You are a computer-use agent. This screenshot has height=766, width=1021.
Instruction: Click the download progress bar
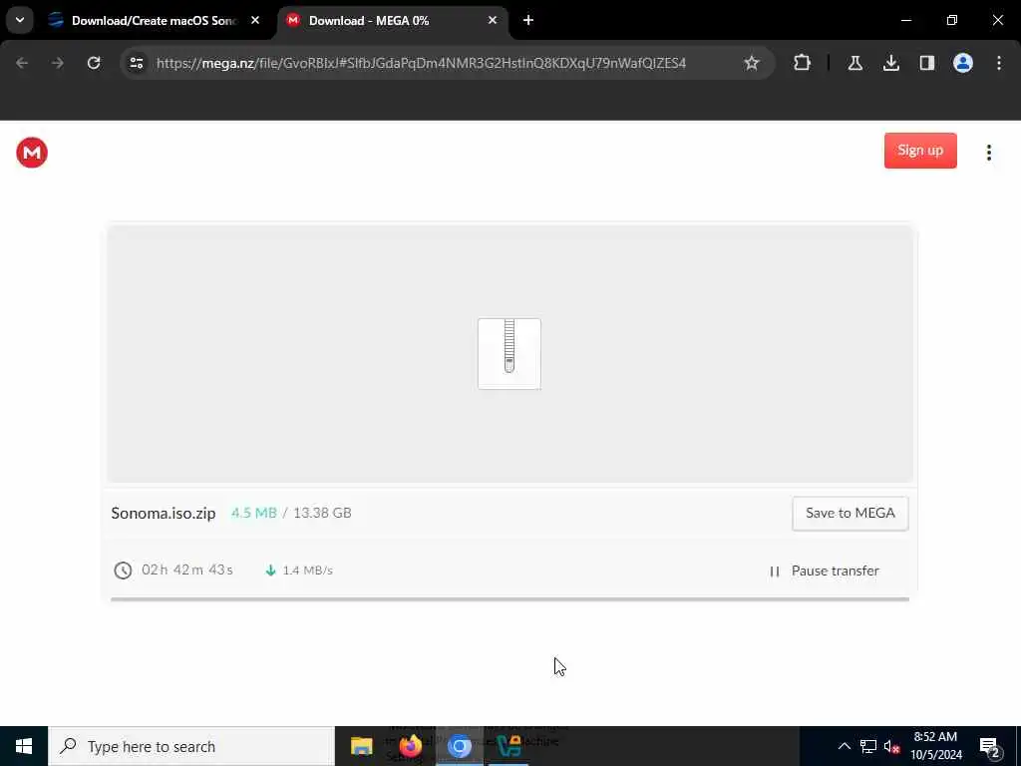(x=510, y=598)
